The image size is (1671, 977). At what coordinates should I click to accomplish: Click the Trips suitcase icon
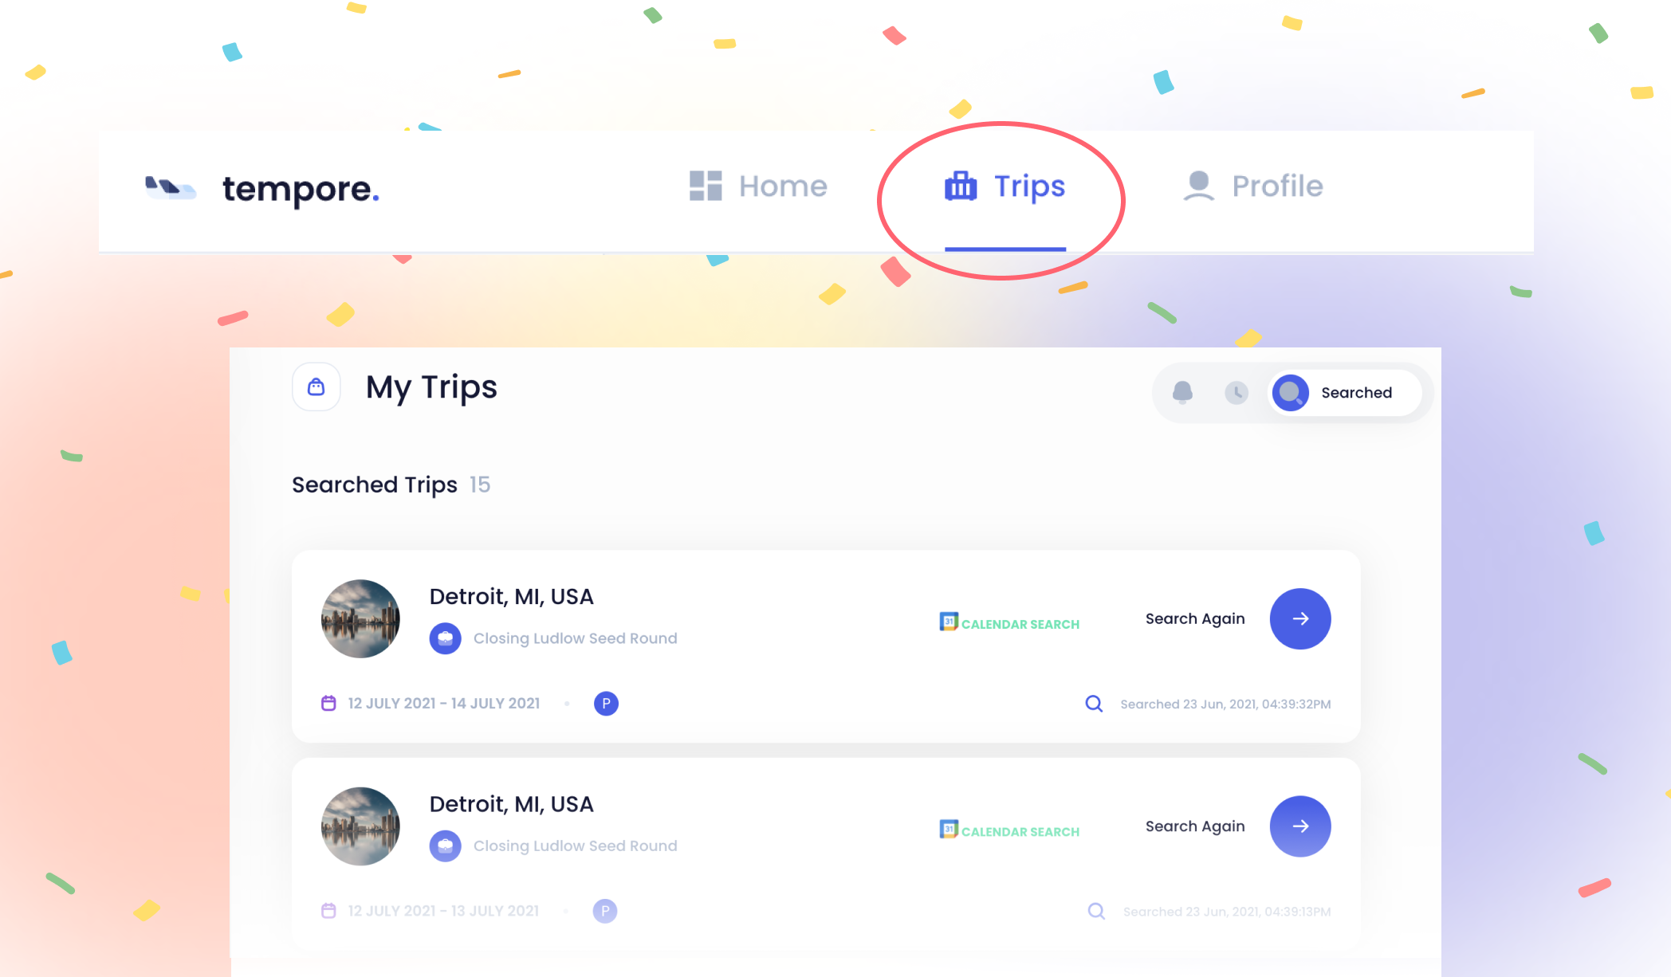point(961,186)
